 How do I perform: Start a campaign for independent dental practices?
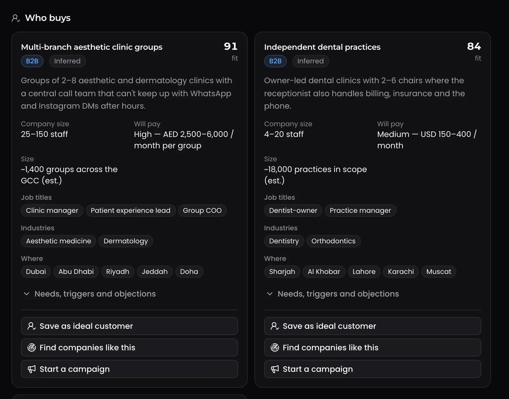[373, 369]
